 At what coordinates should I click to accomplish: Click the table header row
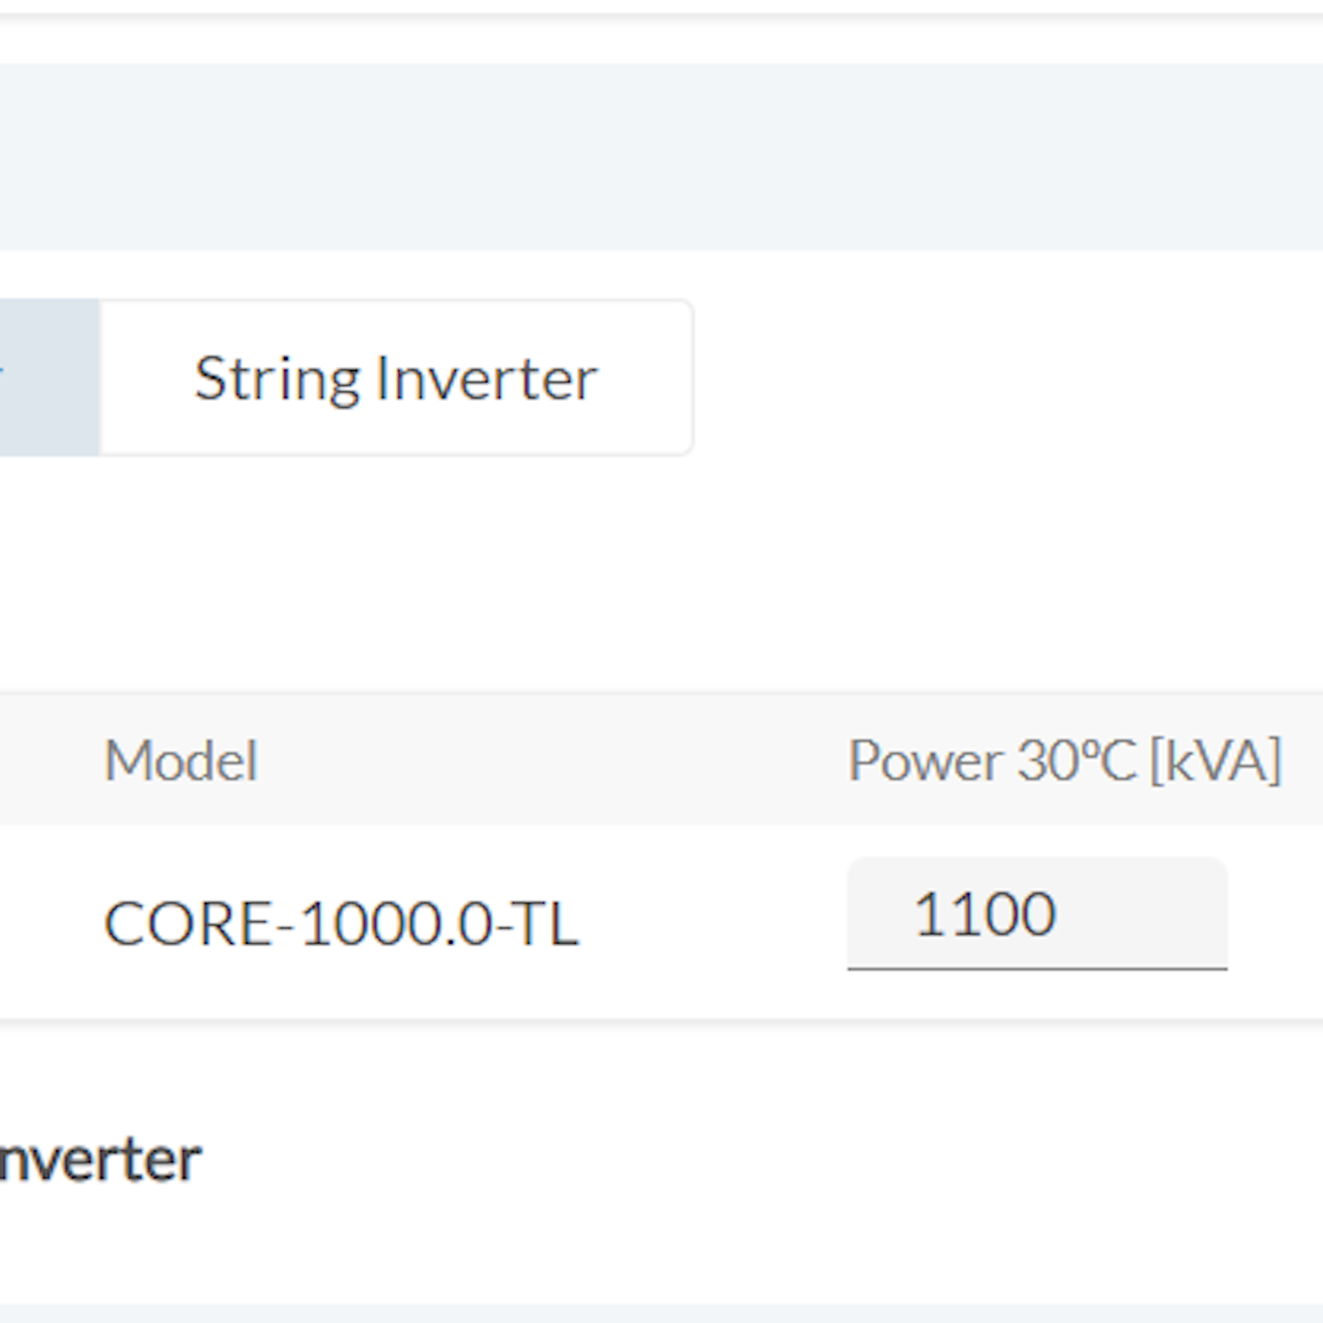(x=614, y=760)
